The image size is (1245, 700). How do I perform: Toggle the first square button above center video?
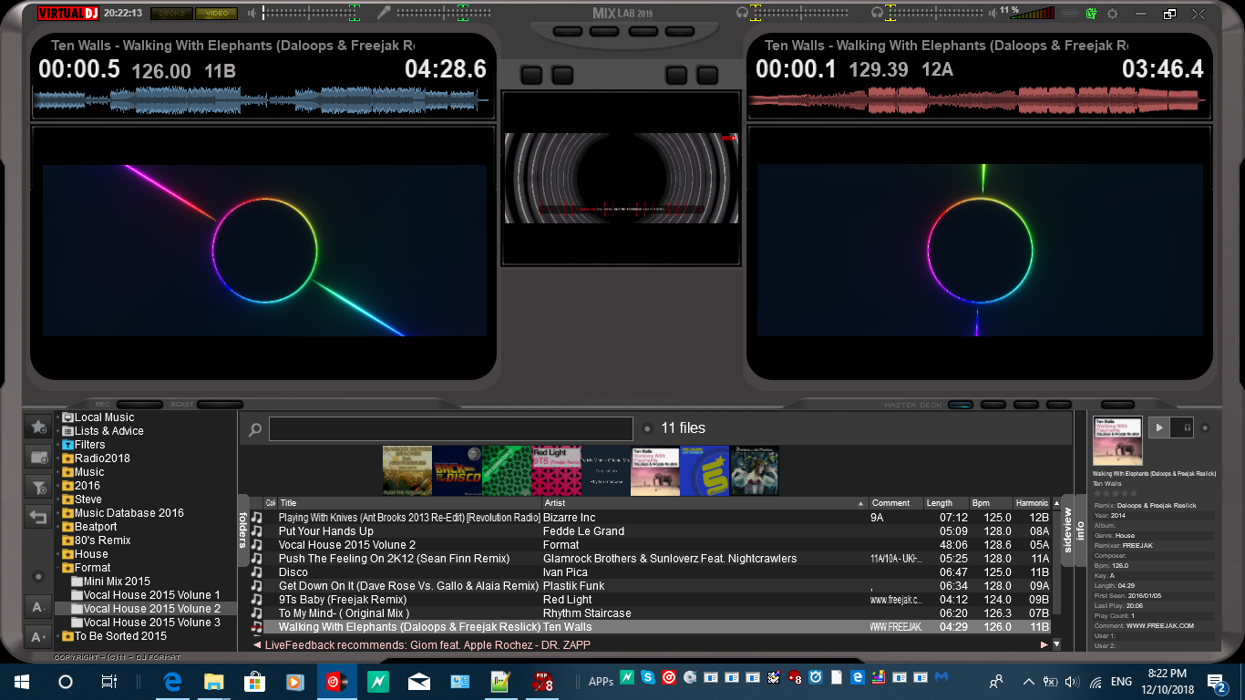point(531,75)
